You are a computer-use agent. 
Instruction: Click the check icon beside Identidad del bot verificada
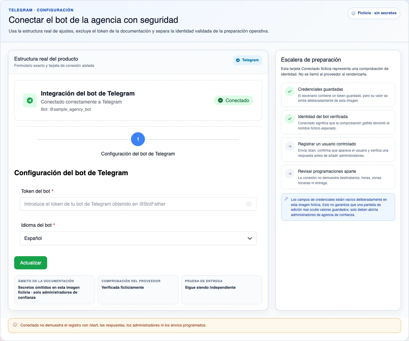pos(289,119)
